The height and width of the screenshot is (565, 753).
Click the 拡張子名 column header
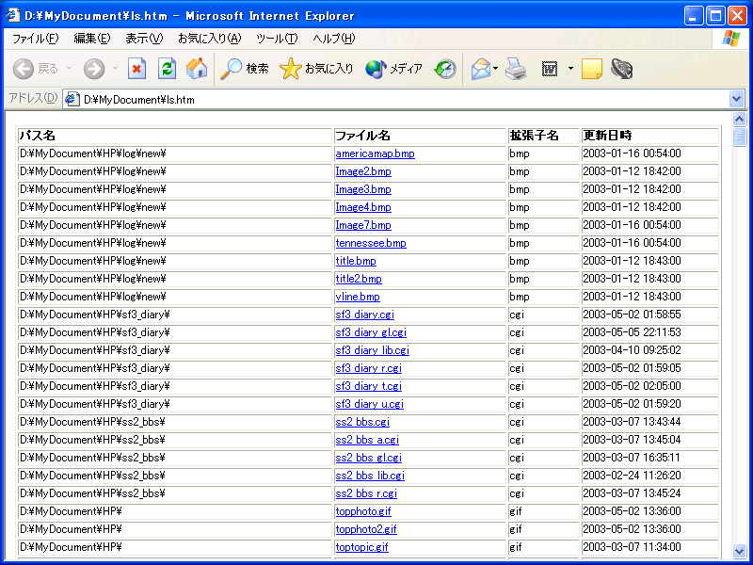point(544,136)
